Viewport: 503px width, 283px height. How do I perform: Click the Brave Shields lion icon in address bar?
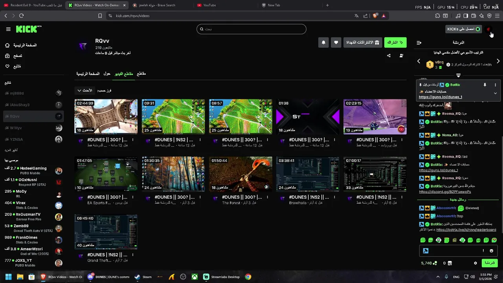click(x=375, y=16)
